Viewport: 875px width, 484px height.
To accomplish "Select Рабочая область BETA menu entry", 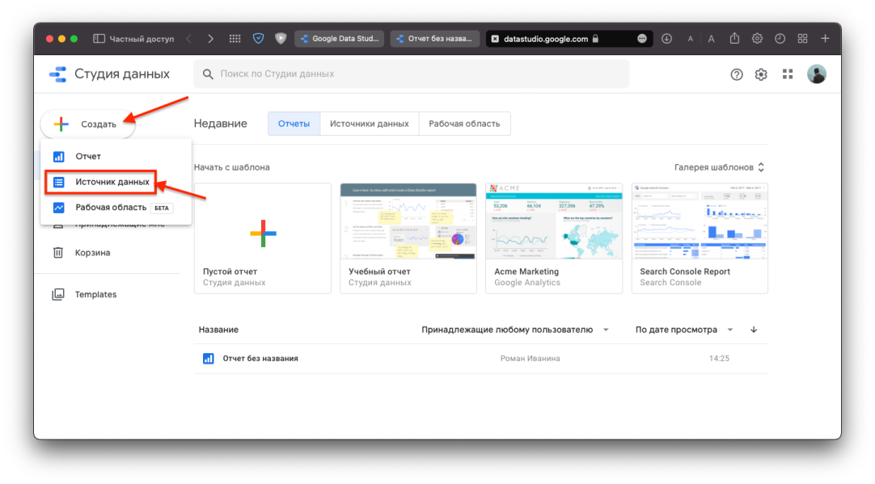I will tap(116, 208).
